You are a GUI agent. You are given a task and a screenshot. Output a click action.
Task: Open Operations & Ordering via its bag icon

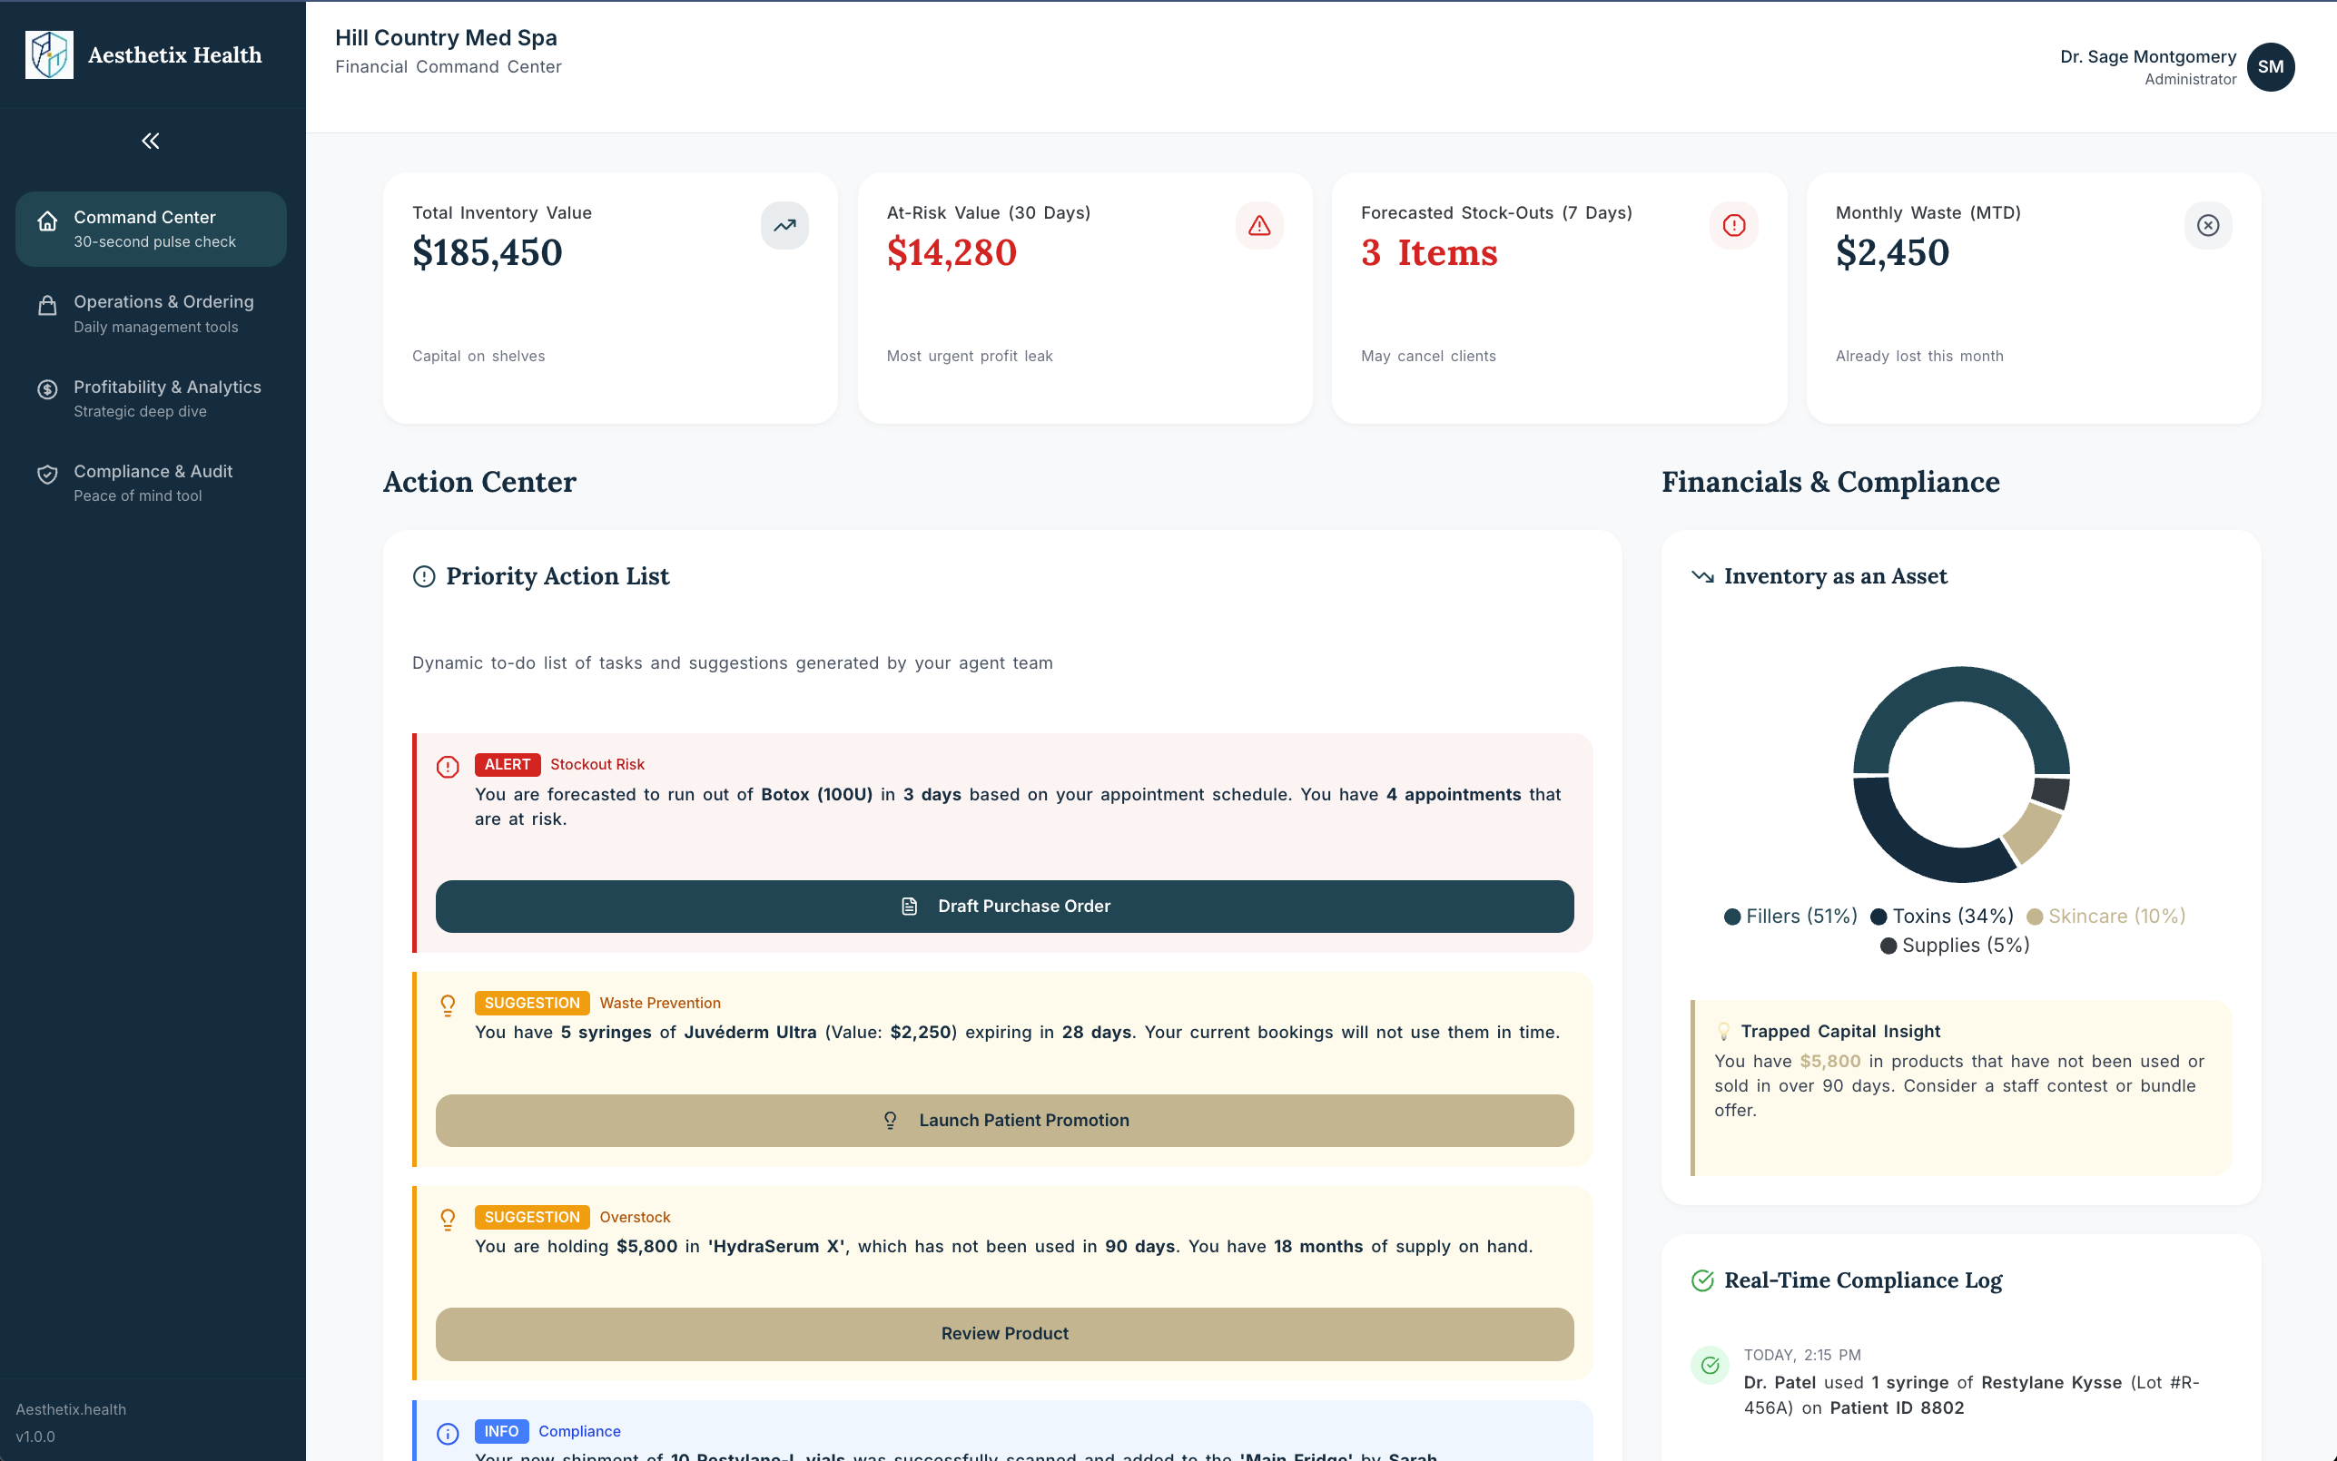pos(48,307)
